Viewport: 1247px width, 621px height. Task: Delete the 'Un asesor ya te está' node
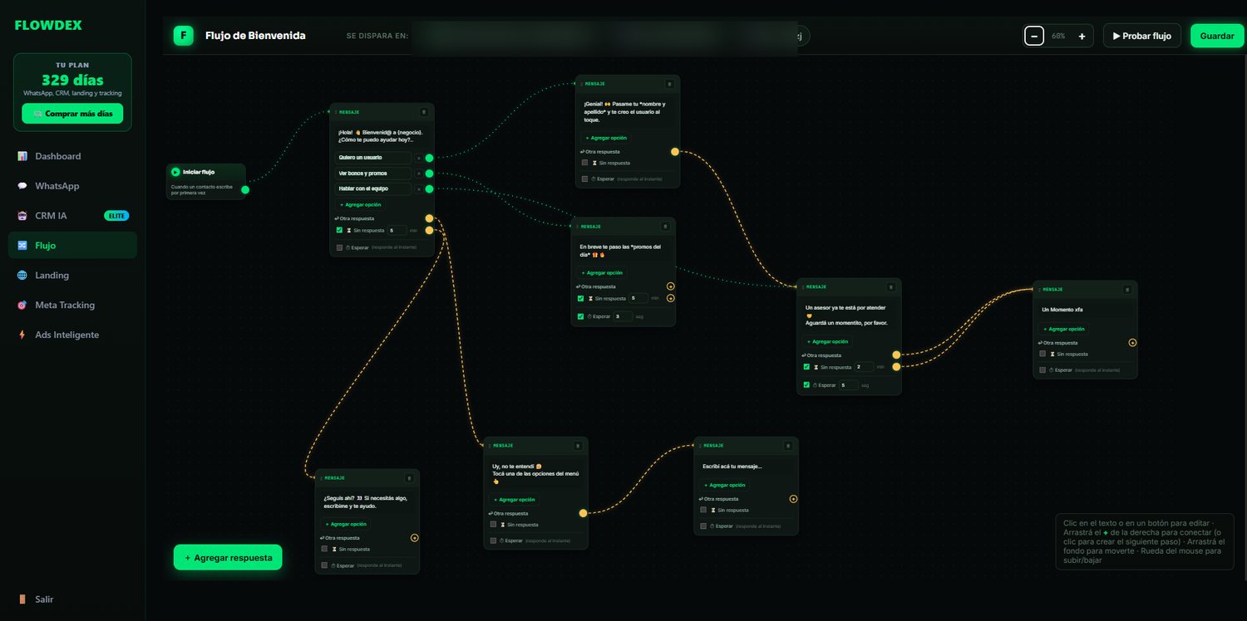890,287
